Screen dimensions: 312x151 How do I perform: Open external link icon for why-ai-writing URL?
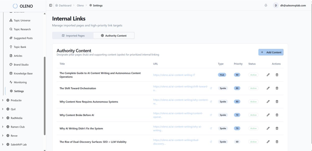(211, 128)
